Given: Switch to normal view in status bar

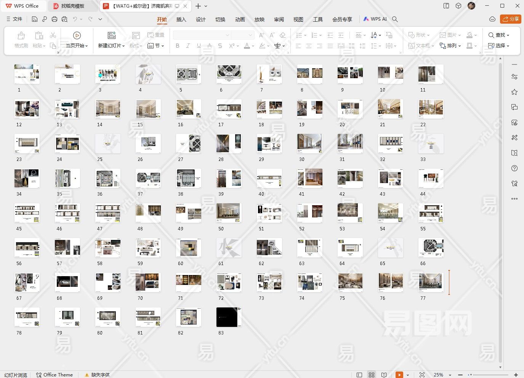Looking at the screenshot, I should coord(359,375).
